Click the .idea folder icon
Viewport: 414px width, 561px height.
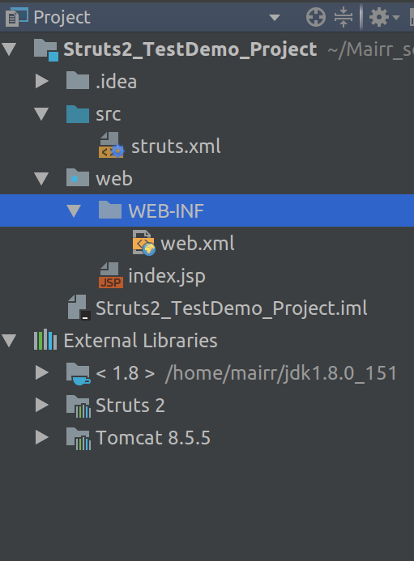[x=77, y=80]
